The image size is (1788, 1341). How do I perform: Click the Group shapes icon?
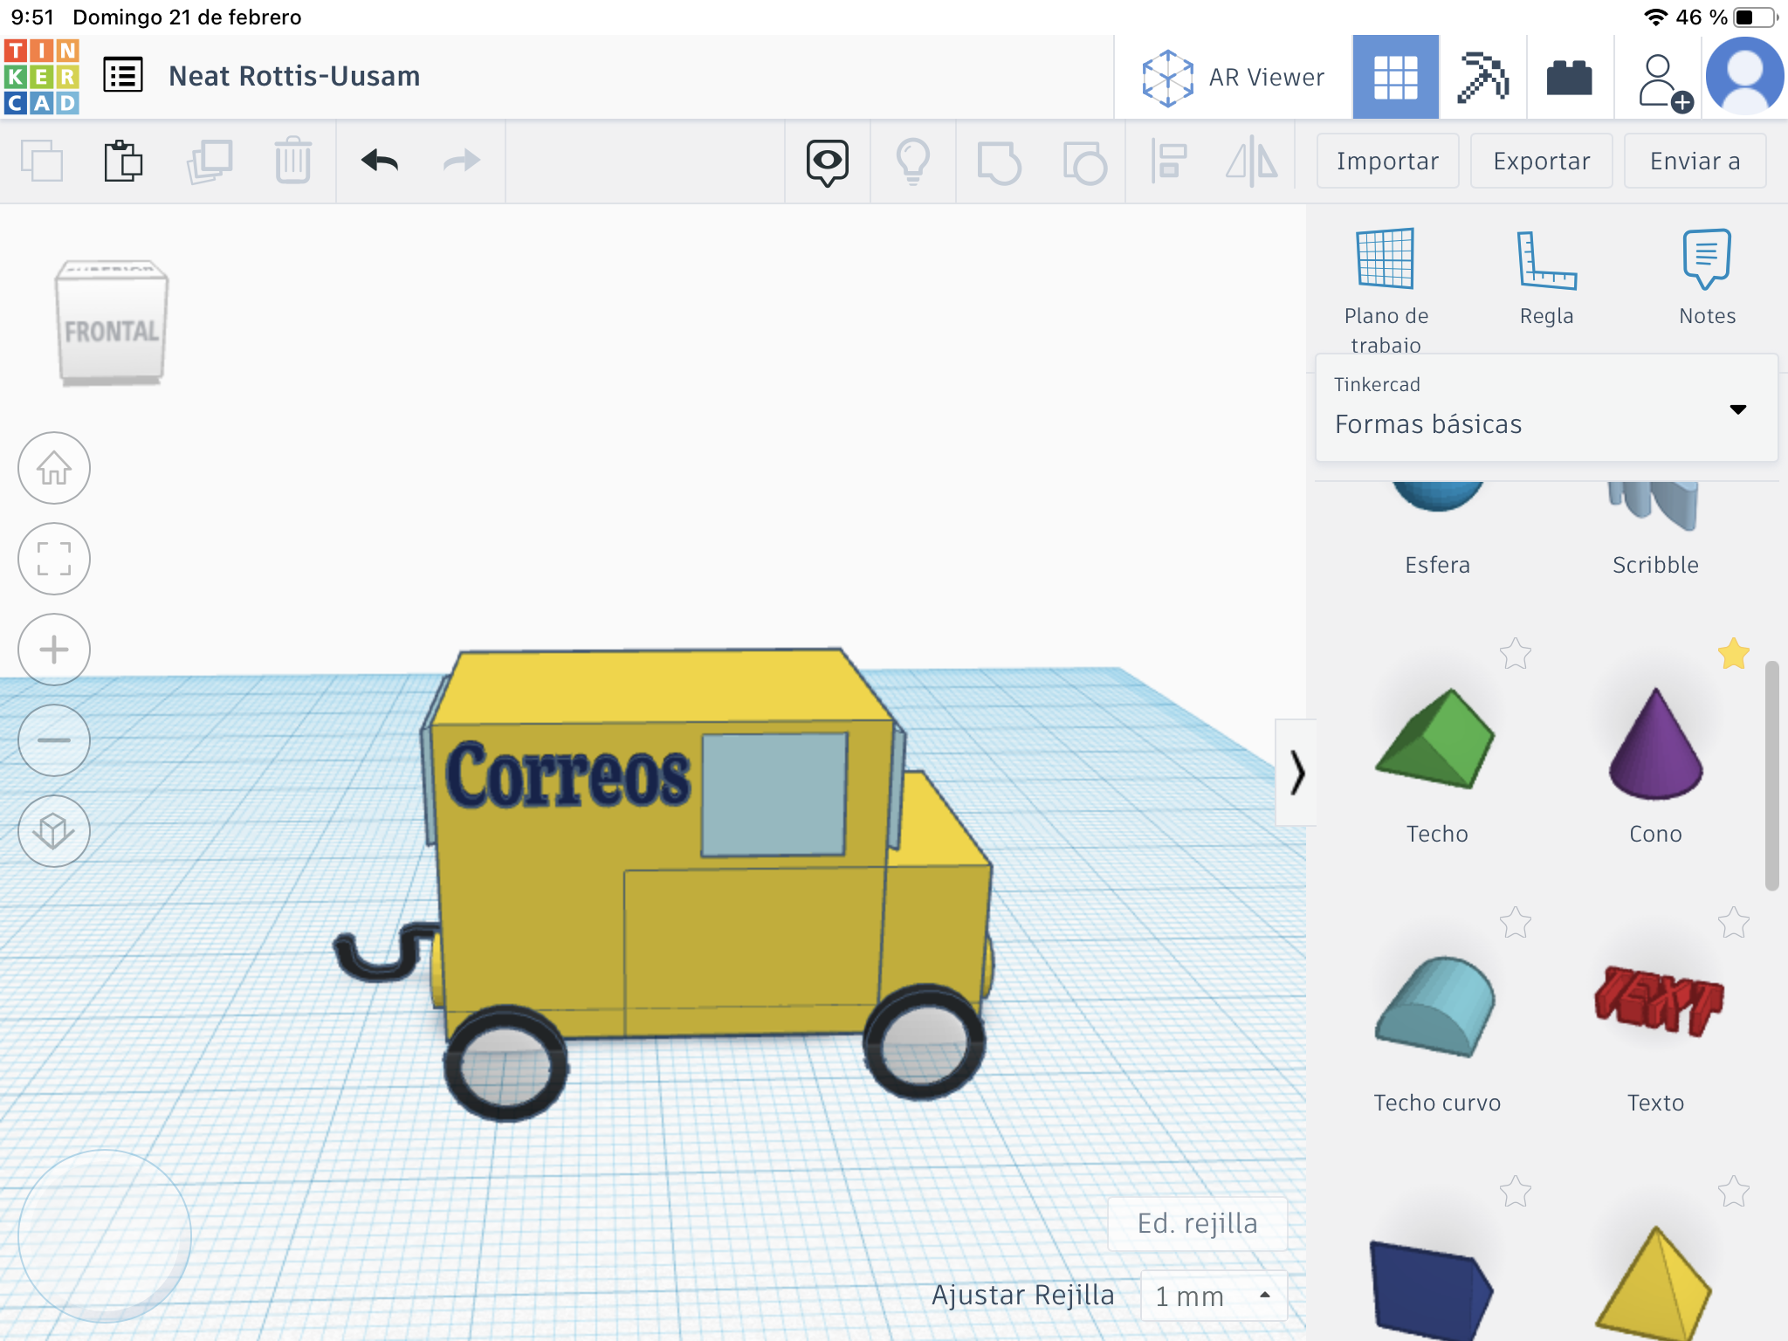999,162
